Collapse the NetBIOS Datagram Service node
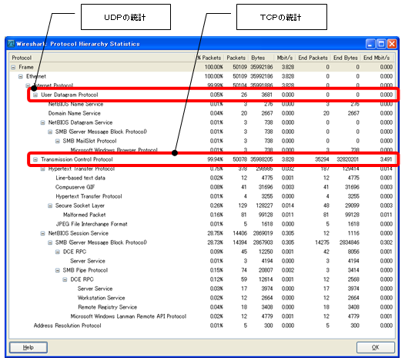Viewport: 405px width, 361px height. 42,122
